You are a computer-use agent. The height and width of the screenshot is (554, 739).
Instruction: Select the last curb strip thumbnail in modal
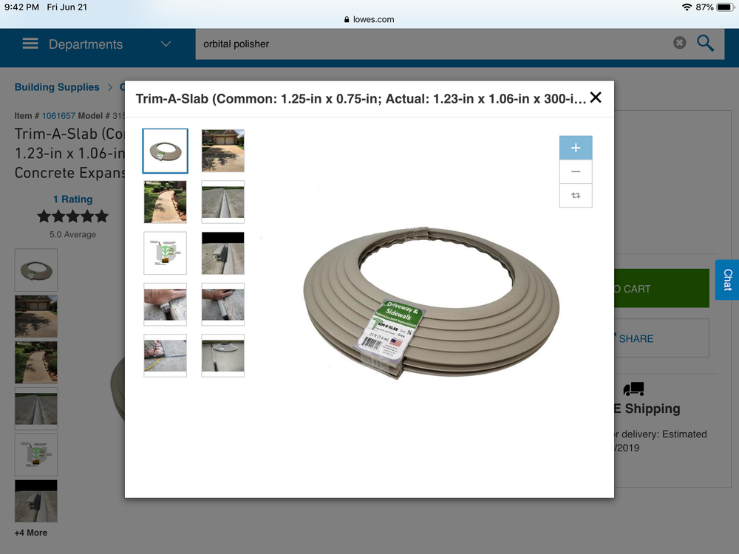(x=223, y=356)
